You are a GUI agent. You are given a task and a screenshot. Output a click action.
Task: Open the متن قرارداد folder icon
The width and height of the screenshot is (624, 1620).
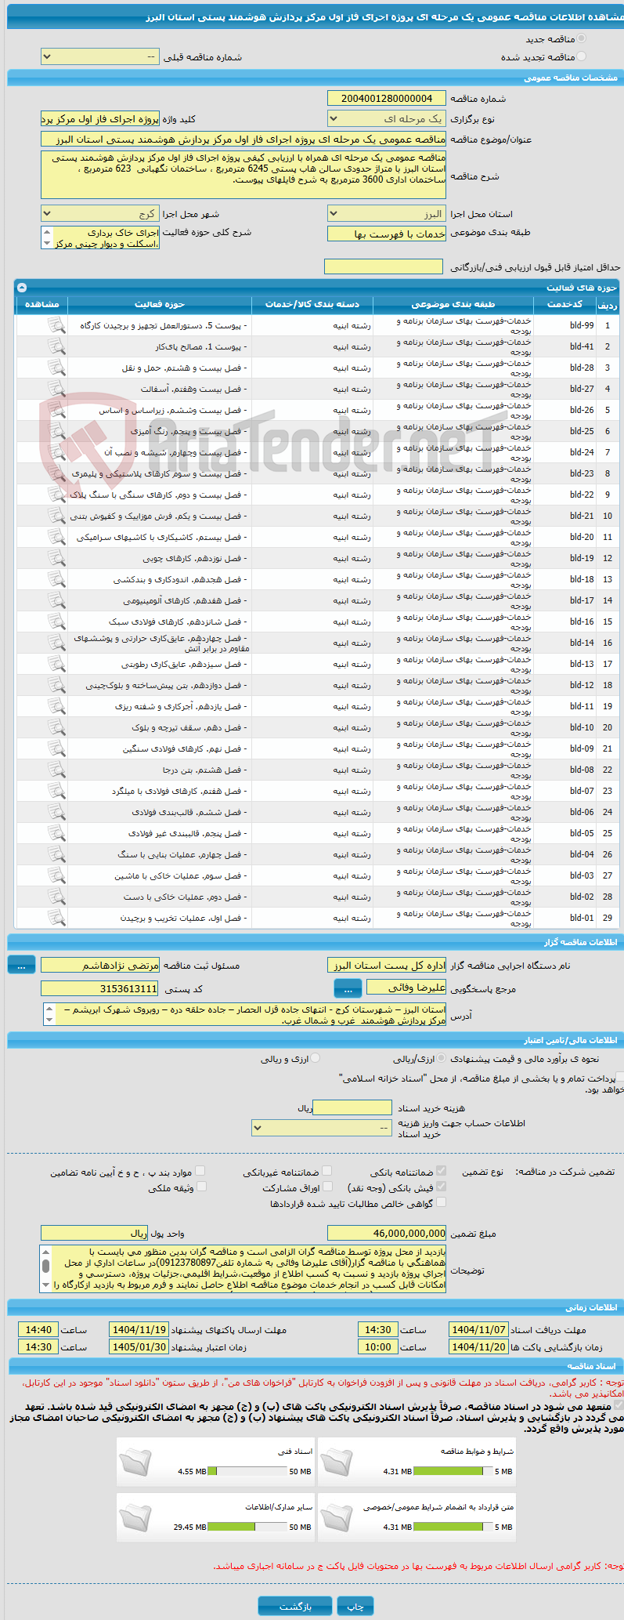337,1518
